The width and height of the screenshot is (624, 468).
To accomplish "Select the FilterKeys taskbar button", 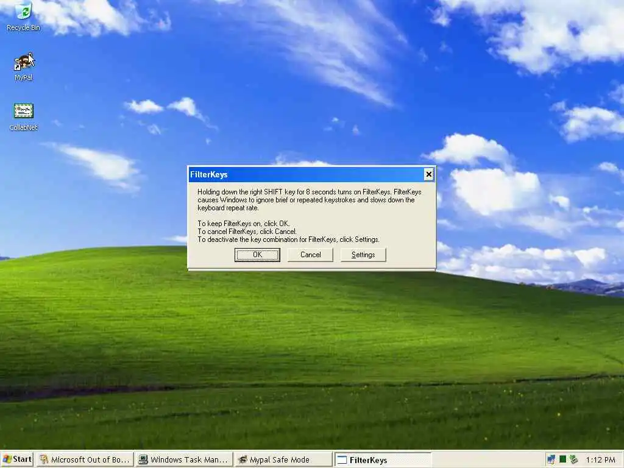I will (383, 459).
